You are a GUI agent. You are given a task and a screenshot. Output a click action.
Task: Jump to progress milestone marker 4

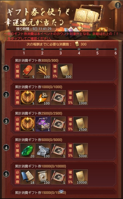click(79, 49)
